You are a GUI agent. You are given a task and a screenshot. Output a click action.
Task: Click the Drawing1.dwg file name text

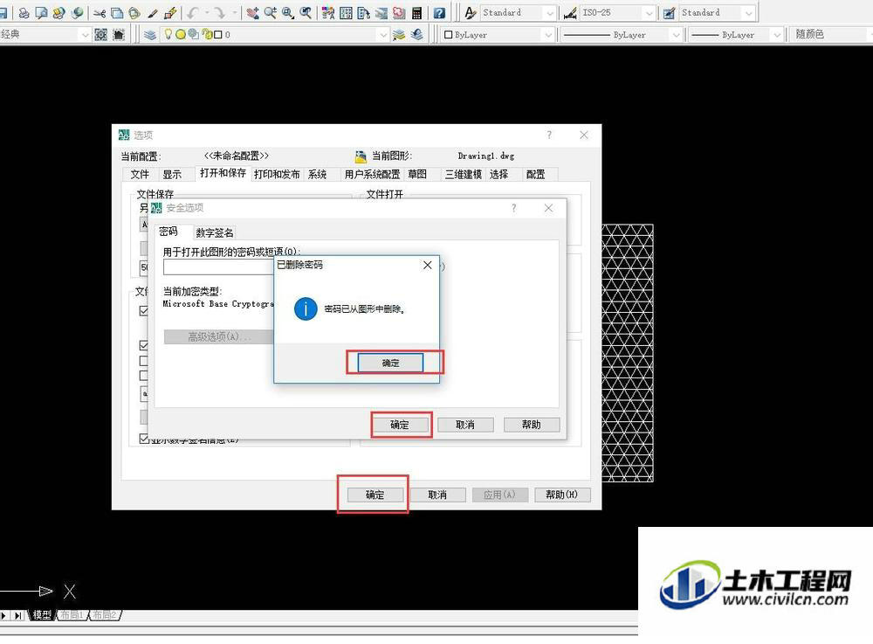coord(486,156)
